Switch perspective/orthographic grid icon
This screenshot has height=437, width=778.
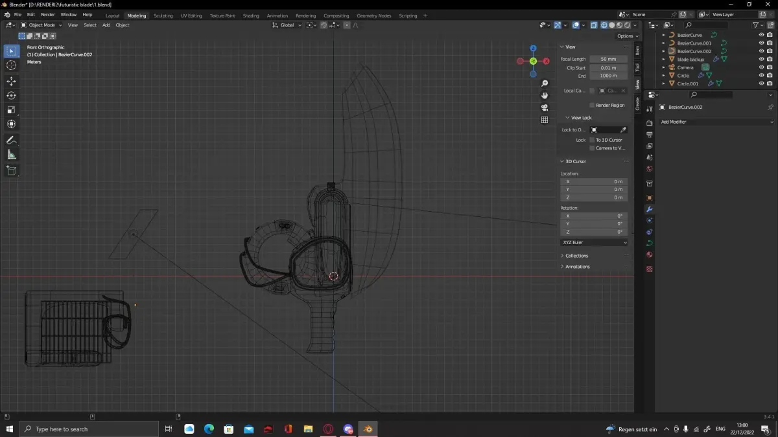(x=545, y=120)
